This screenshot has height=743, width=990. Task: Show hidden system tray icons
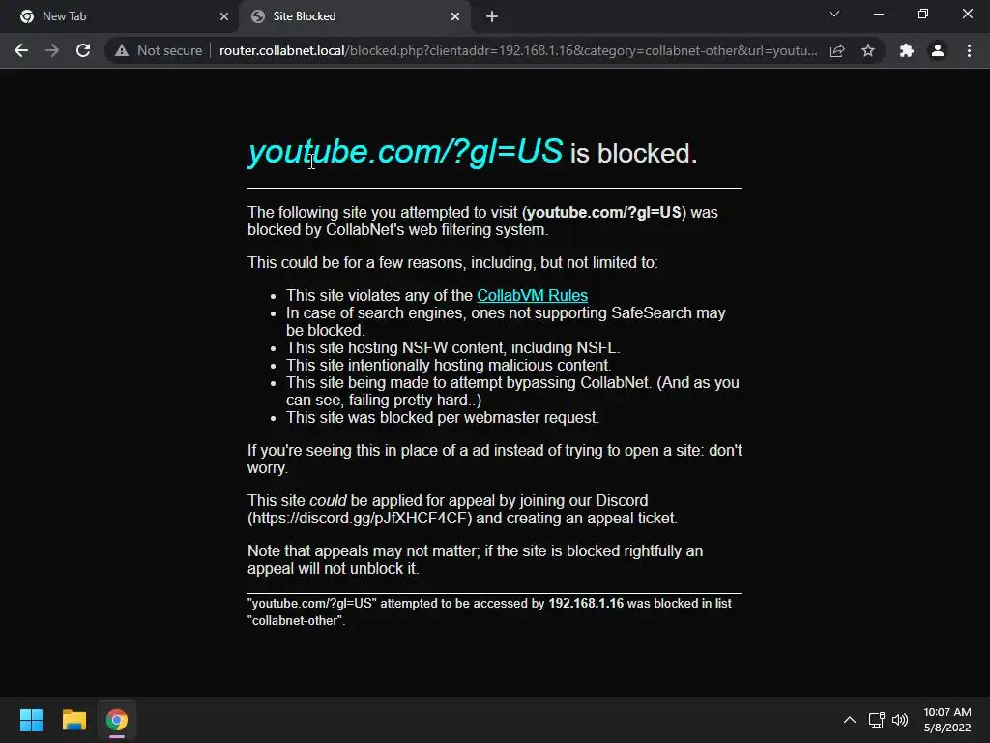850,720
